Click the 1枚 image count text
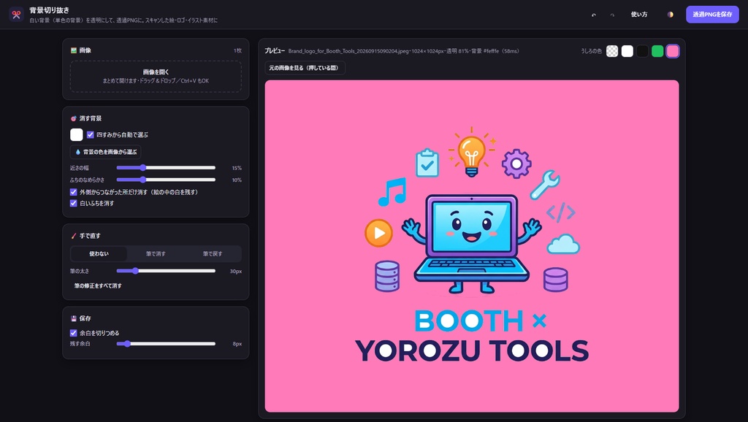The image size is (748, 422). coord(237,50)
